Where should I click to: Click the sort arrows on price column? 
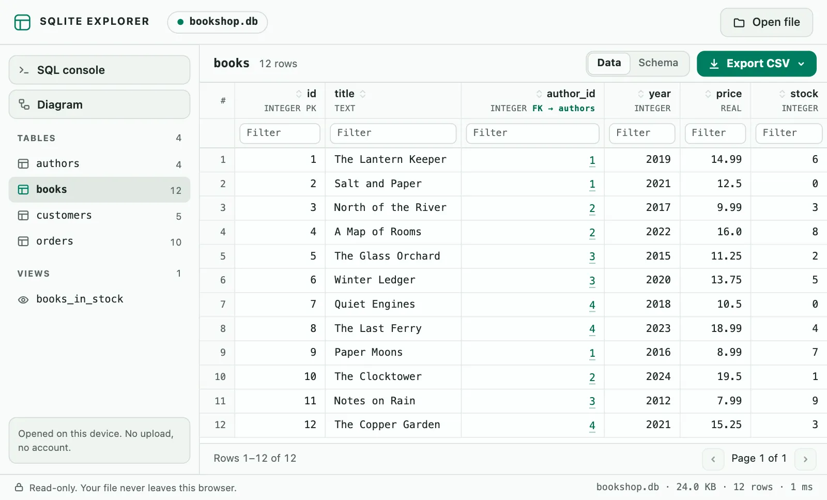(x=708, y=94)
